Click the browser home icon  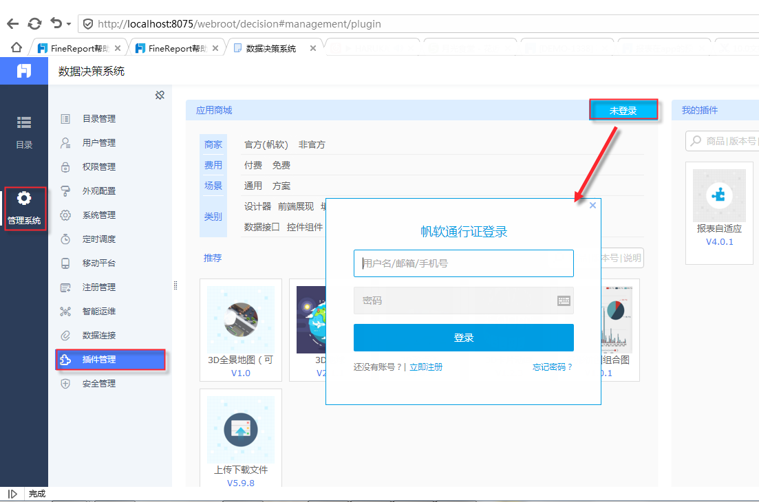point(17,47)
